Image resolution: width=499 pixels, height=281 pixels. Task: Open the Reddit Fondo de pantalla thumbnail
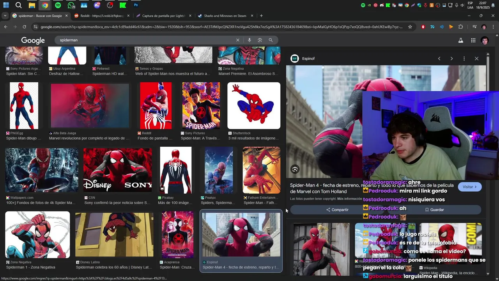pyautogui.click(x=156, y=105)
